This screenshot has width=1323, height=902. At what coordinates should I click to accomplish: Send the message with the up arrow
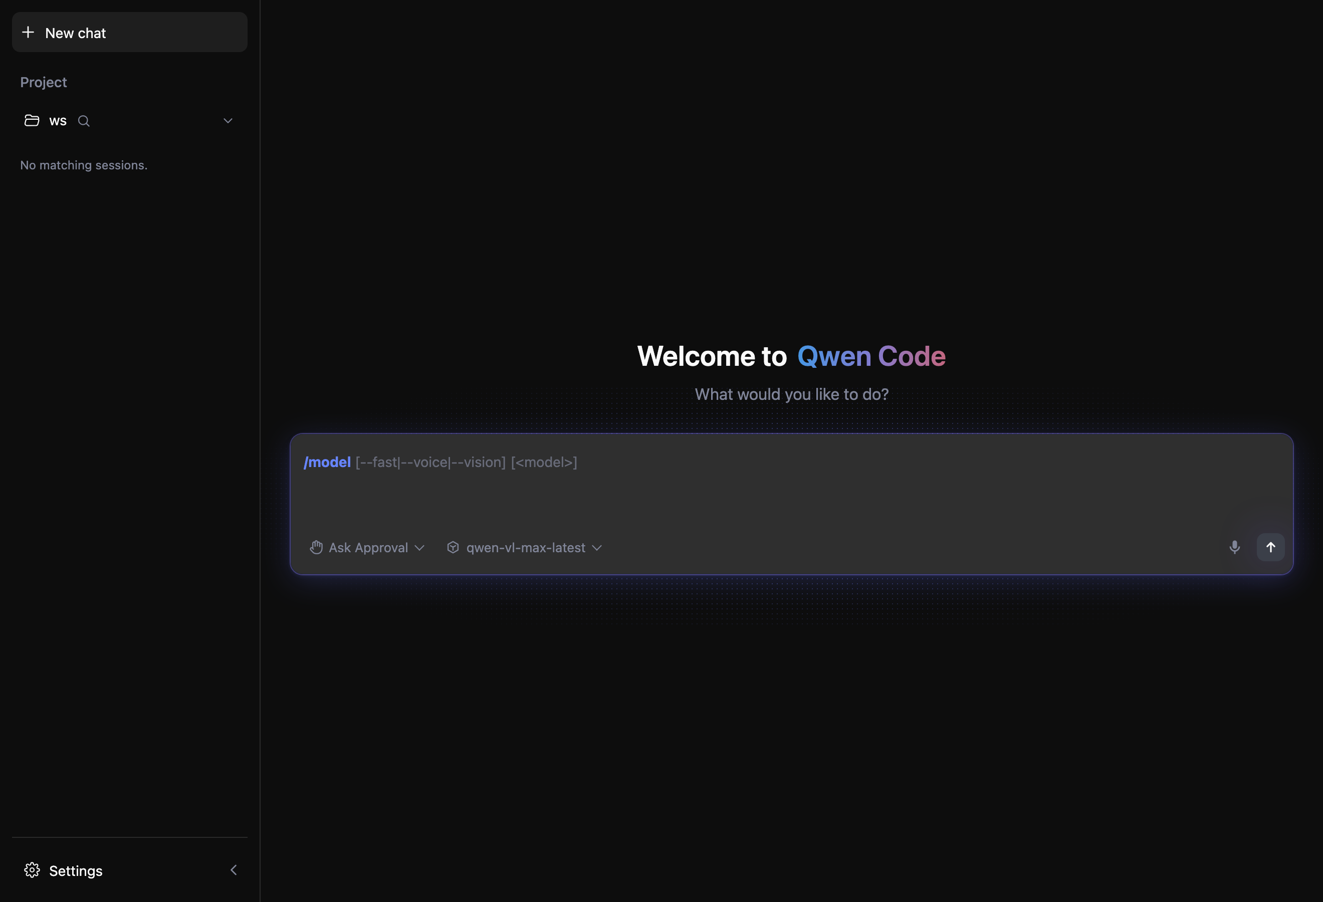pyautogui.click(x=1270, y=547)
